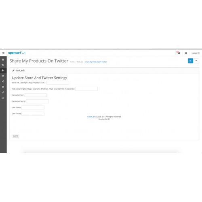
Task: Go to Home in the breadcrumb
Action: click(72, 62)
